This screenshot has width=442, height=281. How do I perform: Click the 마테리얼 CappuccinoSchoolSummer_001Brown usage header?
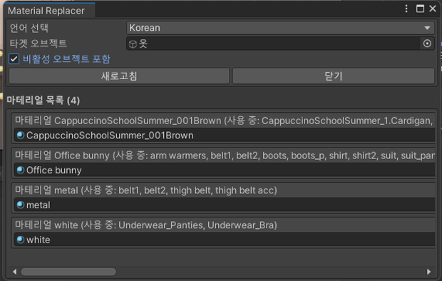(x=224, y=121)
